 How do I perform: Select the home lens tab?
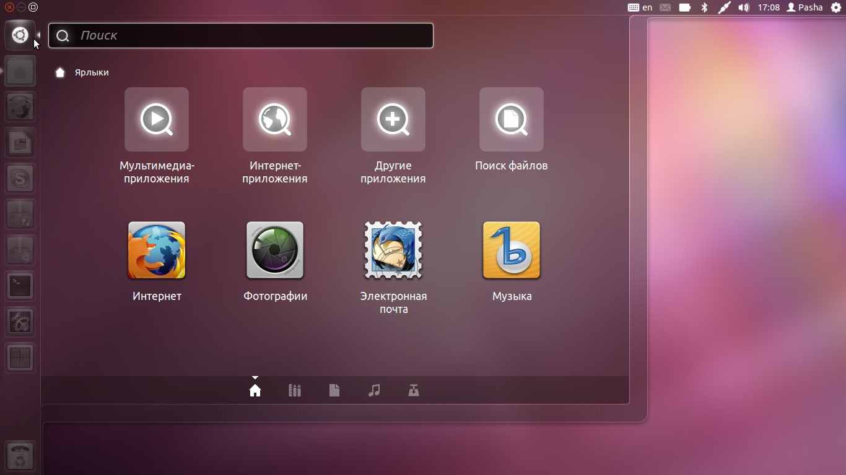click(255, 390)
